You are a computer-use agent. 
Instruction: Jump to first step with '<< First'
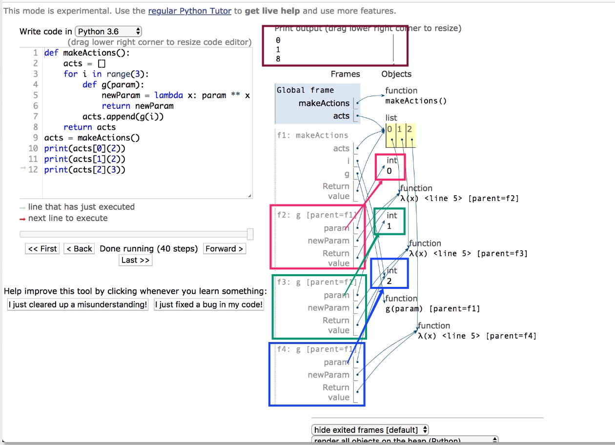click(x=42, y=248)
